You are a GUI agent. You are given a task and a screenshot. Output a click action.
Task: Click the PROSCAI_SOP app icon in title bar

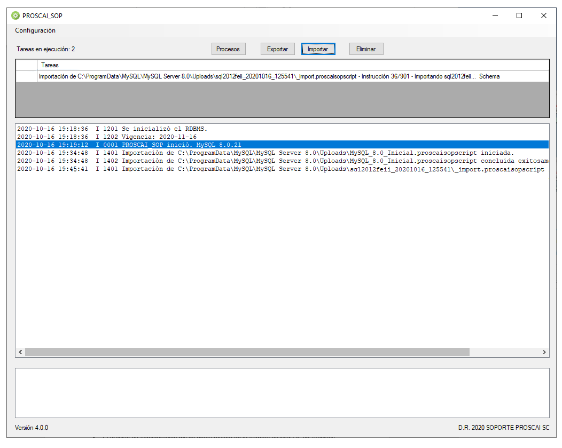click(15, 16)
